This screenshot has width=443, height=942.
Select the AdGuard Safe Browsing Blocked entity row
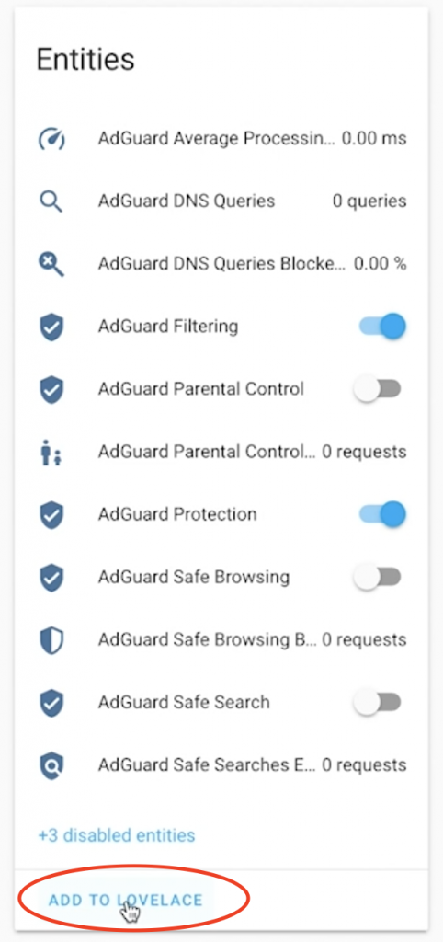(x=221, y=640)
